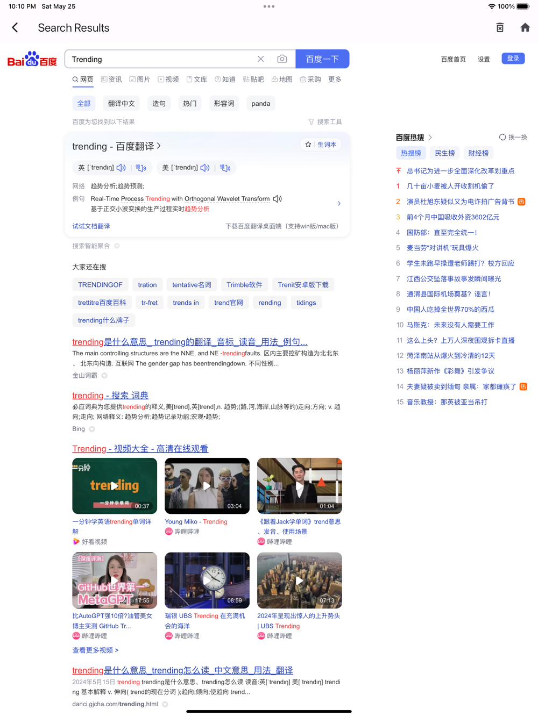
Task: Open American pronunciation practice icon
Action: pyautogui.click(x=225, y=168)
